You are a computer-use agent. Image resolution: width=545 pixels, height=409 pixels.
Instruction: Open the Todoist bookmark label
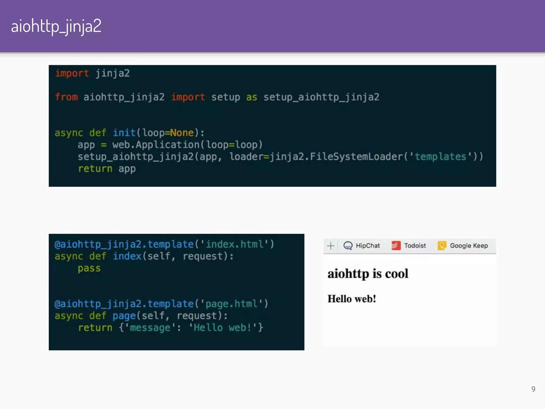[x=415, y=246]
